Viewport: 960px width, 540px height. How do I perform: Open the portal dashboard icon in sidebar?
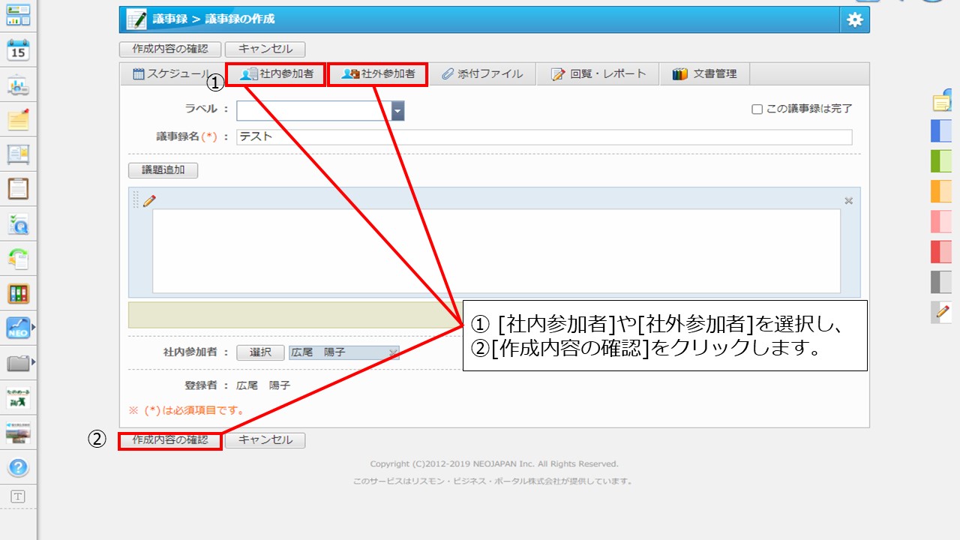tap(18, 14)
